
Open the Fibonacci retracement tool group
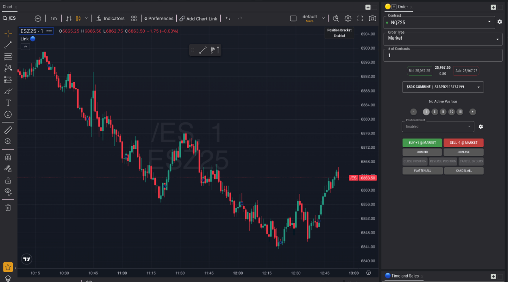pyautogui.click(x=8, y=57)
